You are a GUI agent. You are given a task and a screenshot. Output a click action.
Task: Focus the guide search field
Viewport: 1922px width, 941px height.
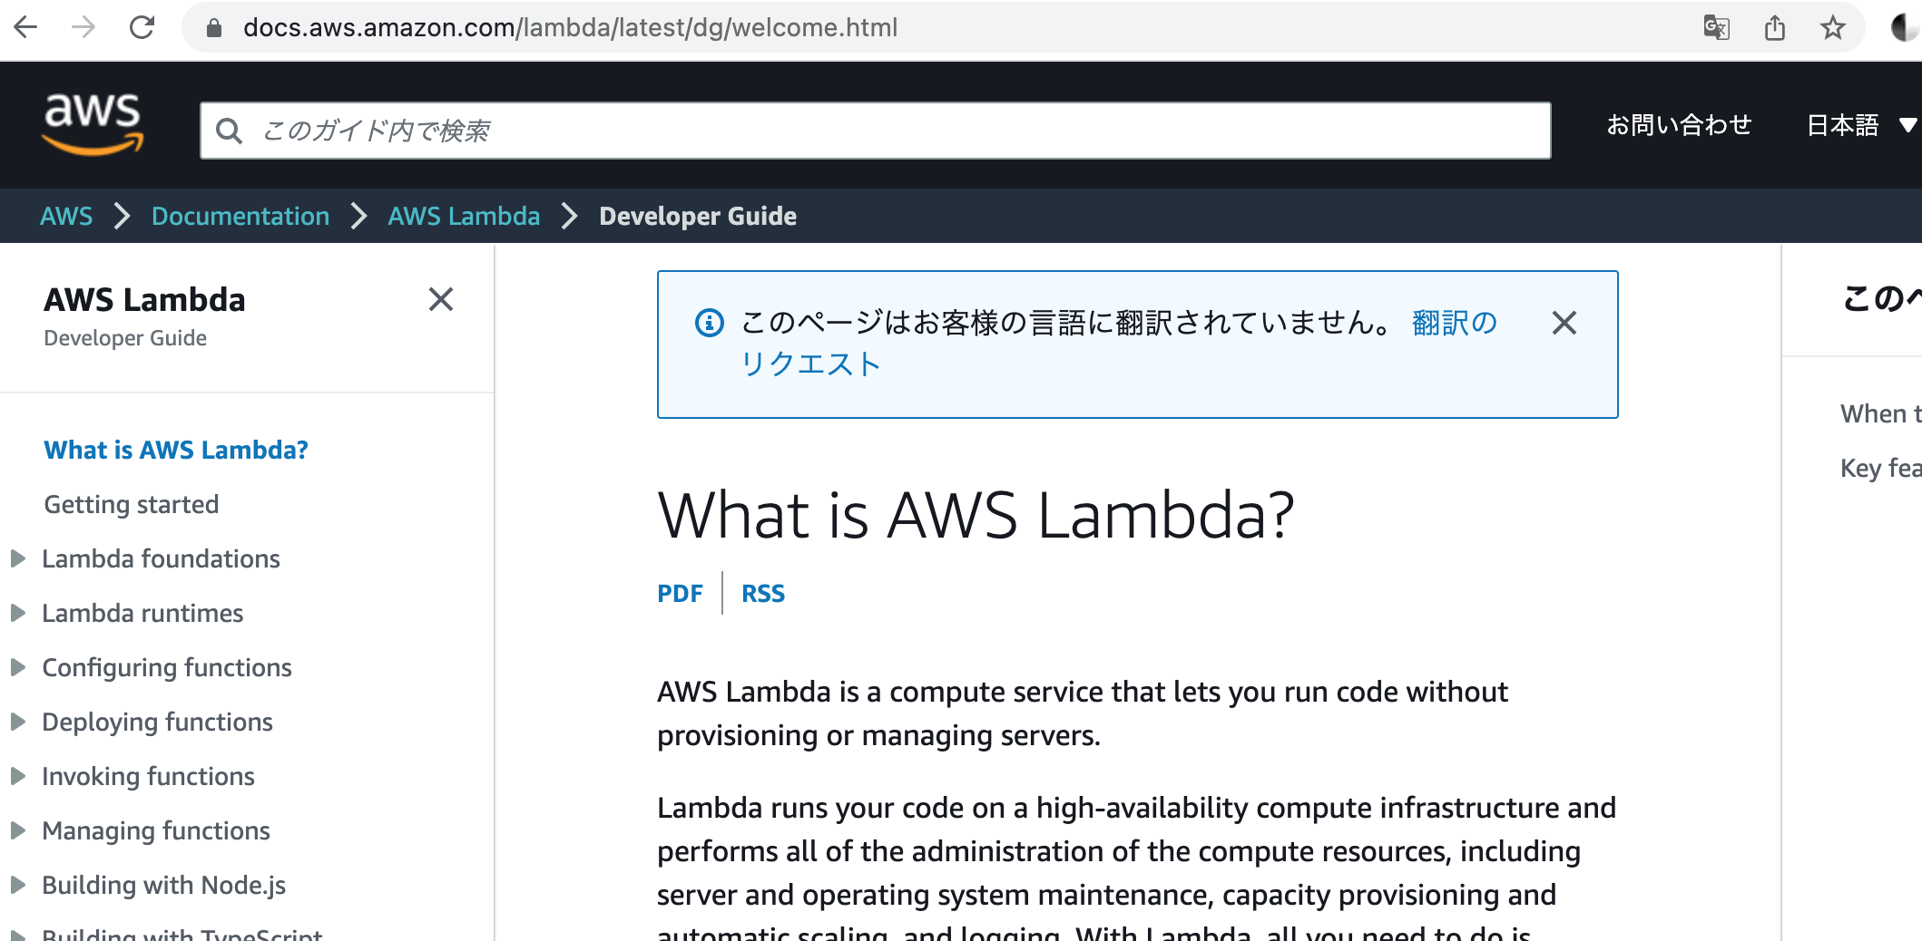[876, 131]
